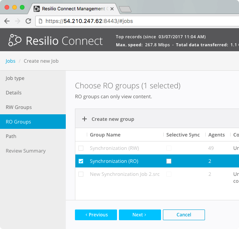
Task: Click the page info icon in the address bar
Action: (x=41, y=21)
